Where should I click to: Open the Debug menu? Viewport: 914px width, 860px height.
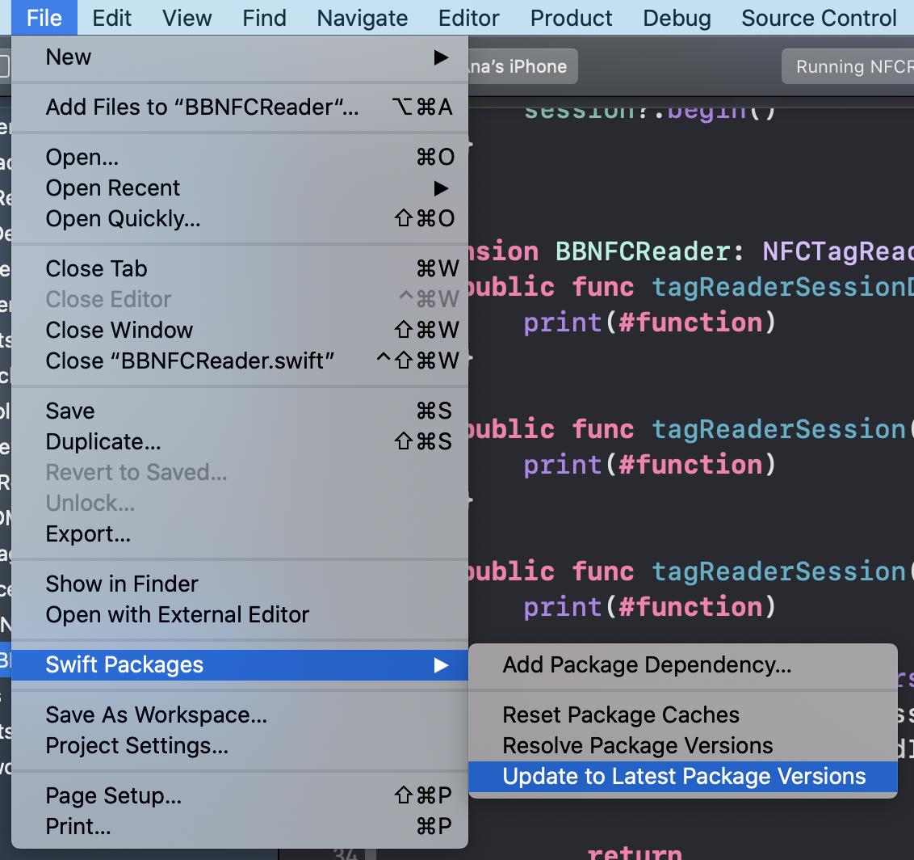pyautogui.click(x=677, y=18)
